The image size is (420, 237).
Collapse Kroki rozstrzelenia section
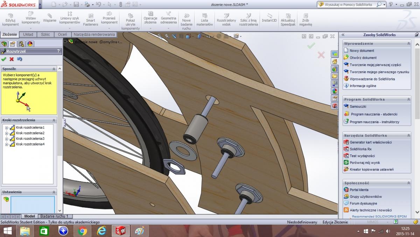(x=54, y=120)
